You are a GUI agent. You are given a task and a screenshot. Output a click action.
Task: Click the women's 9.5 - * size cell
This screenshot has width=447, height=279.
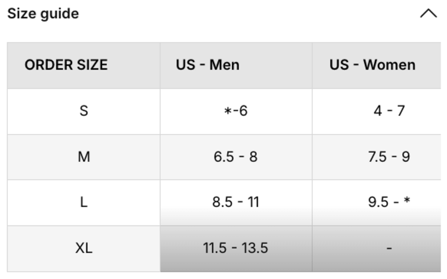(389, 202)
